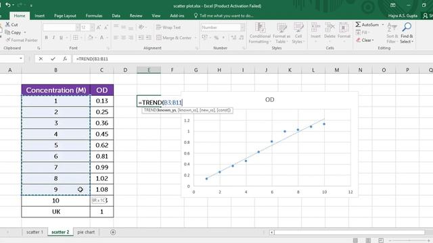Open the View ribbon tab
The height and width of the screenshot is (243, 433).
click(156, 16)
